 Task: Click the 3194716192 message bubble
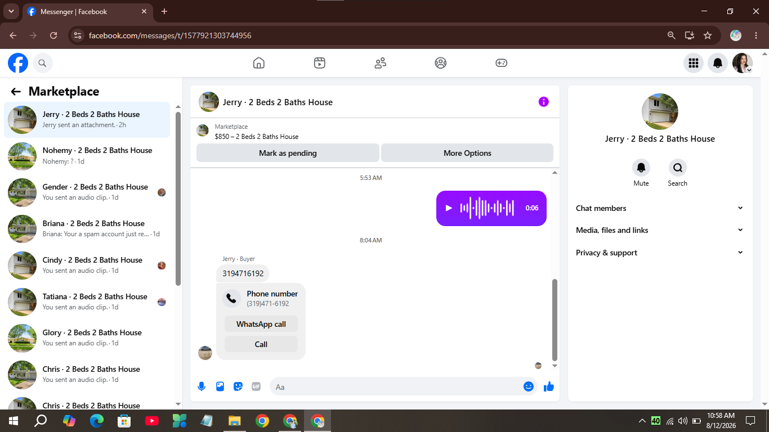243,274
